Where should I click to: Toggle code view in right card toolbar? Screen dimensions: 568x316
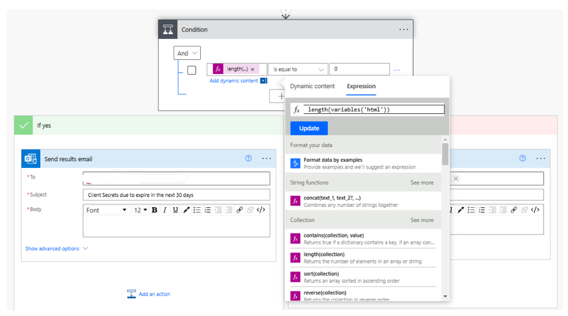pyautogui.click(x=535, y=210)
